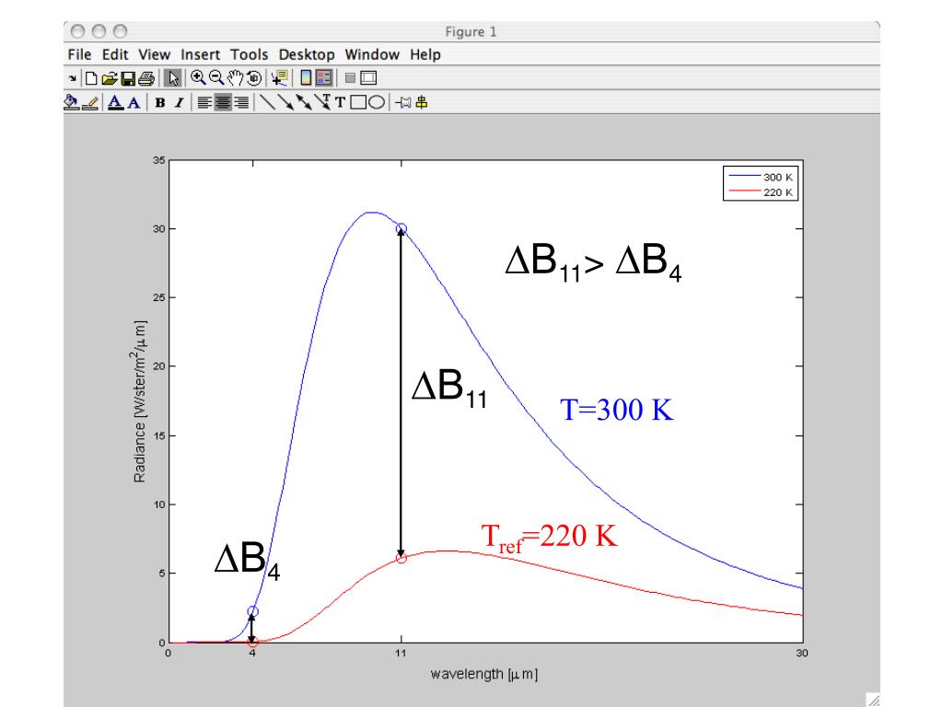
Task: Align text left
Action: click(x=204, y=103)
